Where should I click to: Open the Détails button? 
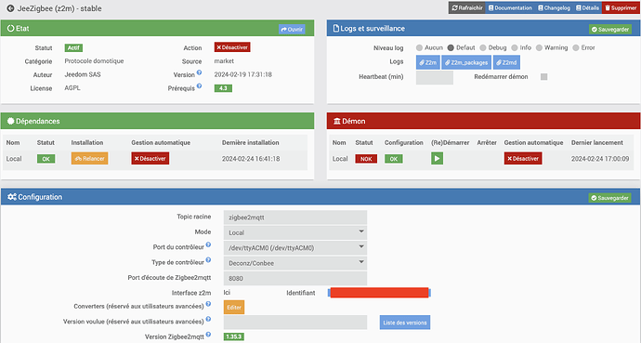point(587,7)
